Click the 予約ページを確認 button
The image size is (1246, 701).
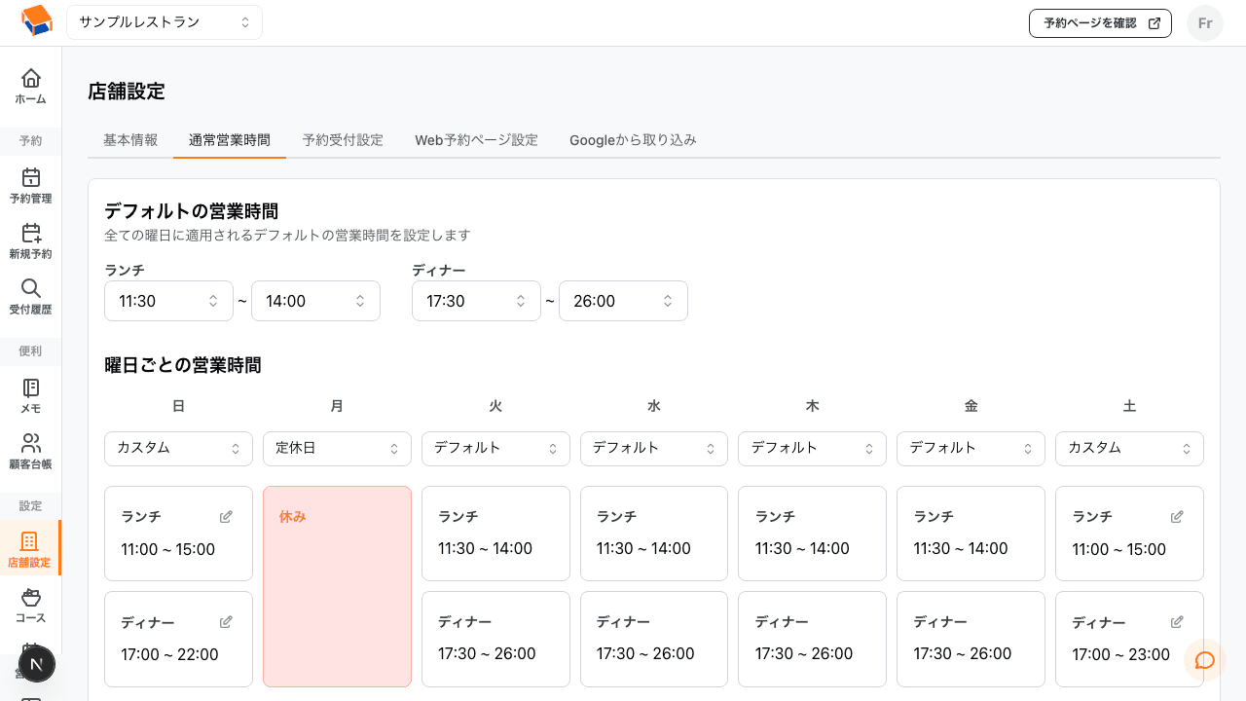(1100, 22)
